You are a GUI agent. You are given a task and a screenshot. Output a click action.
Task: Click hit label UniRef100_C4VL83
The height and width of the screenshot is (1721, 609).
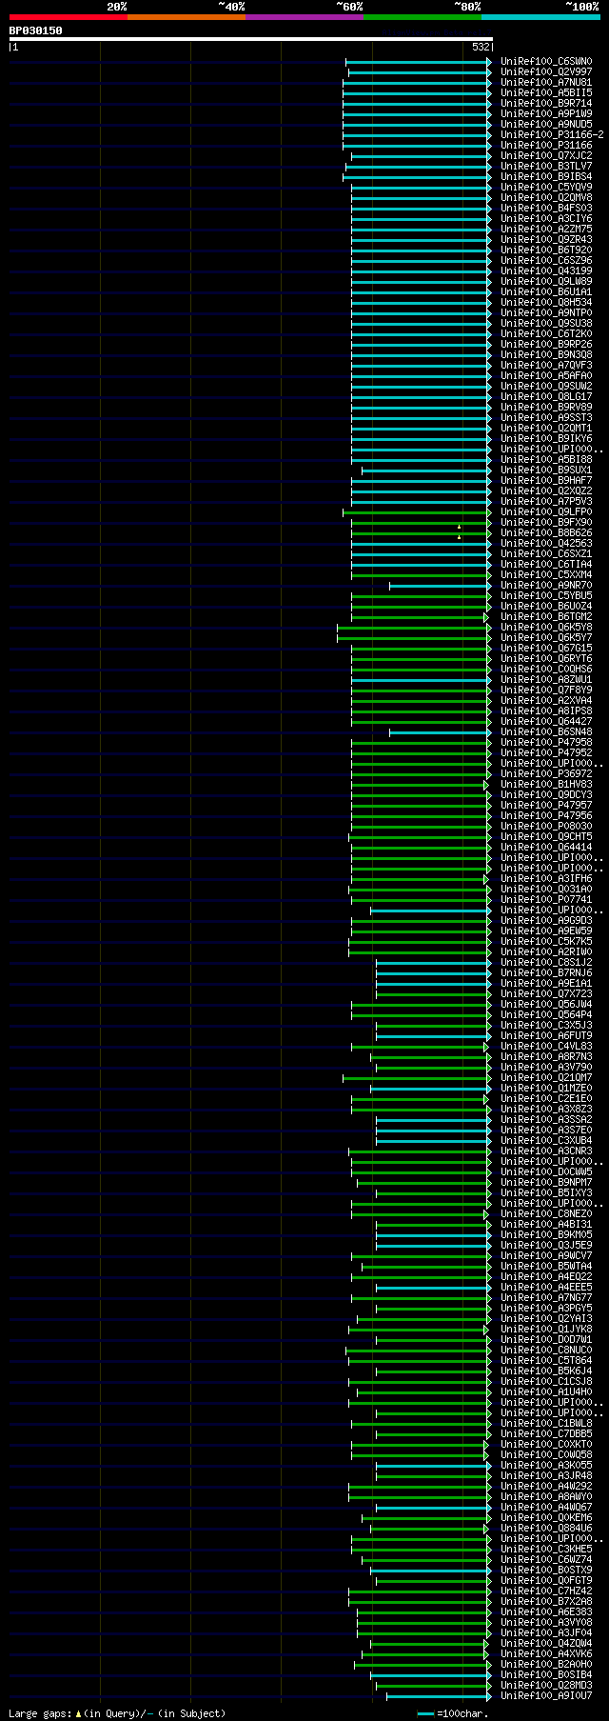coord(546,1047)
